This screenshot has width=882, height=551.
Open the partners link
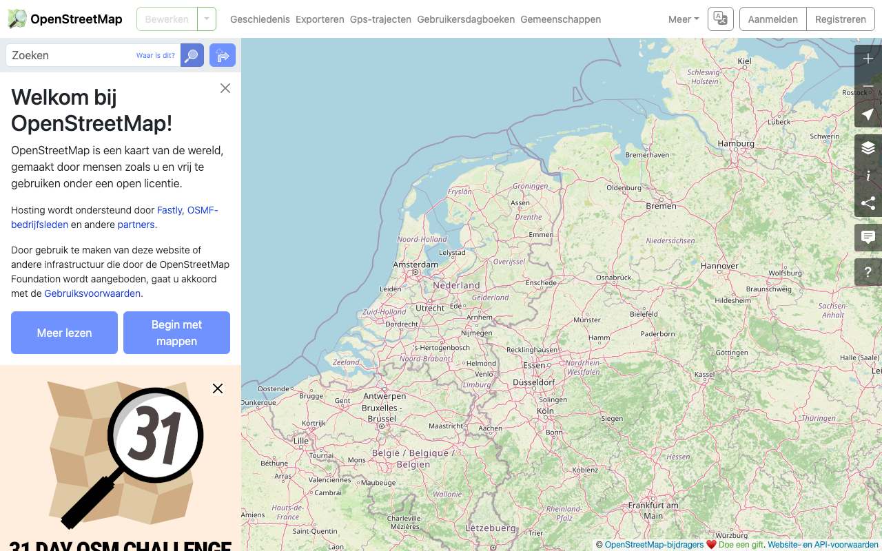[136, 225]
